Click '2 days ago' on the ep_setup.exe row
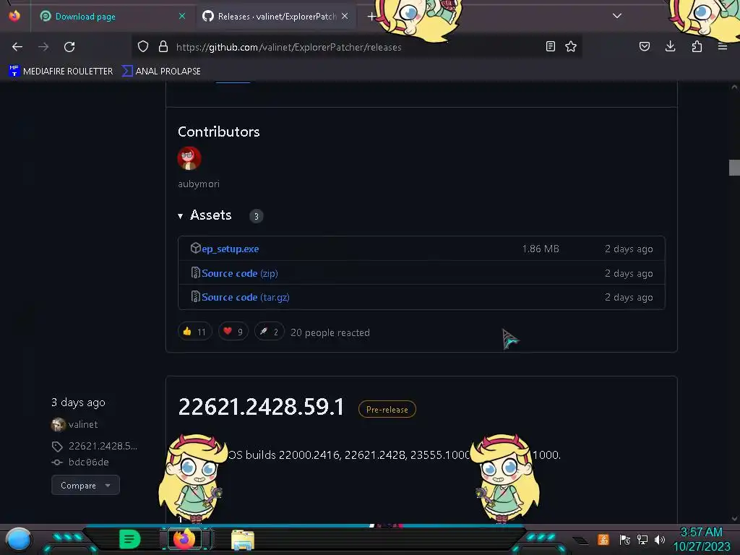 pos(629,249)
